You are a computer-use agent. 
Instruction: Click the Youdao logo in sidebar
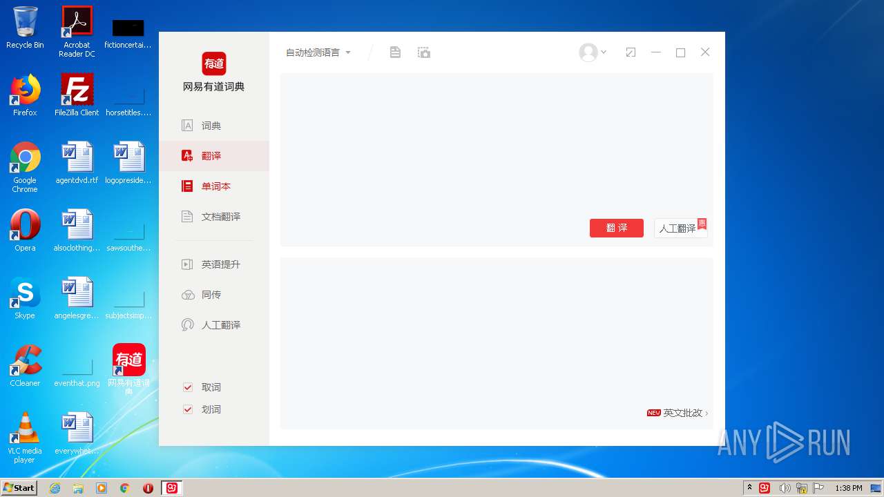[x=214, y=64]
